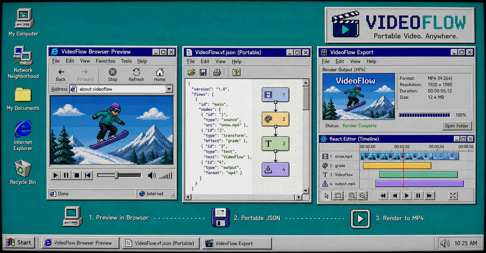The image size is (486, 253).
Task: Click the help question-mark icon in the JSON toolbar
Action: point(236,72)
